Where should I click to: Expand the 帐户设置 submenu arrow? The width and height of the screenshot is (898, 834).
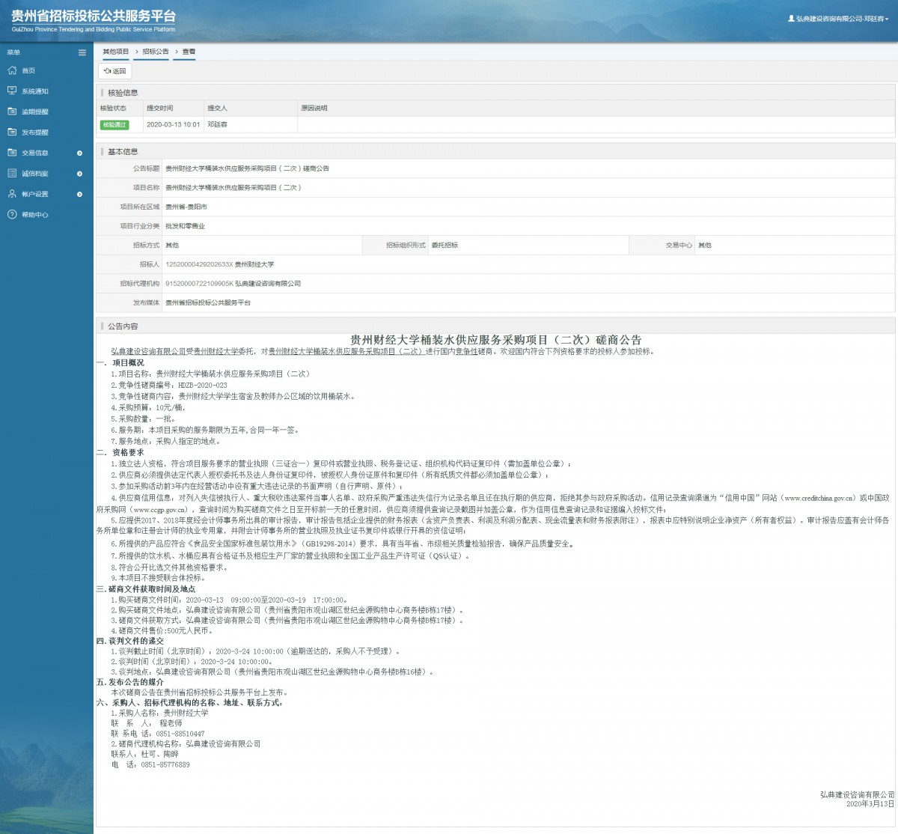tap(80, 195)
